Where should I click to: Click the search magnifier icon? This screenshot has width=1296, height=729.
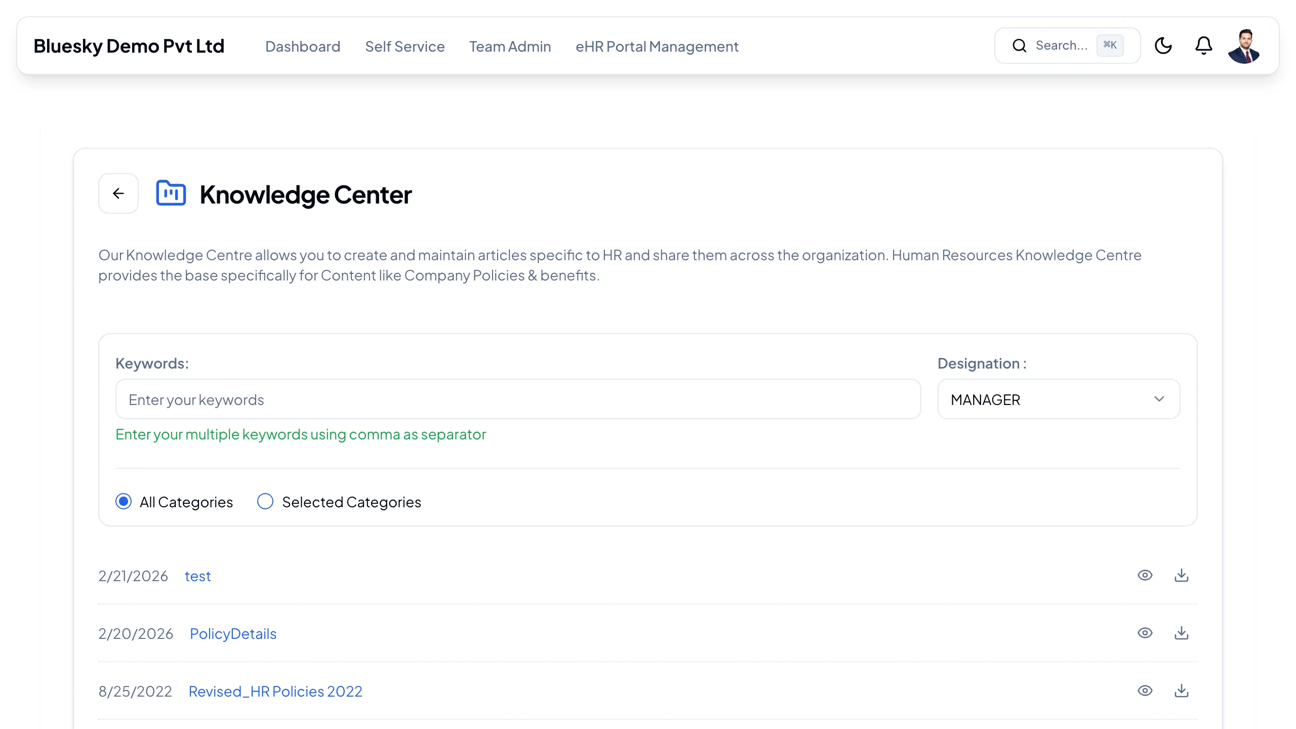point(1020,46)
